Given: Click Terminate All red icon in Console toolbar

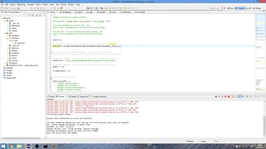Looking at the screenshot, I should coord(229,96).
